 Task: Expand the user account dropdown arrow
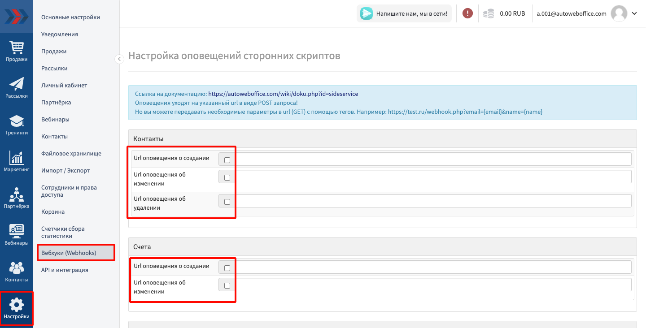pyautogui.click(x=634, y=13)
